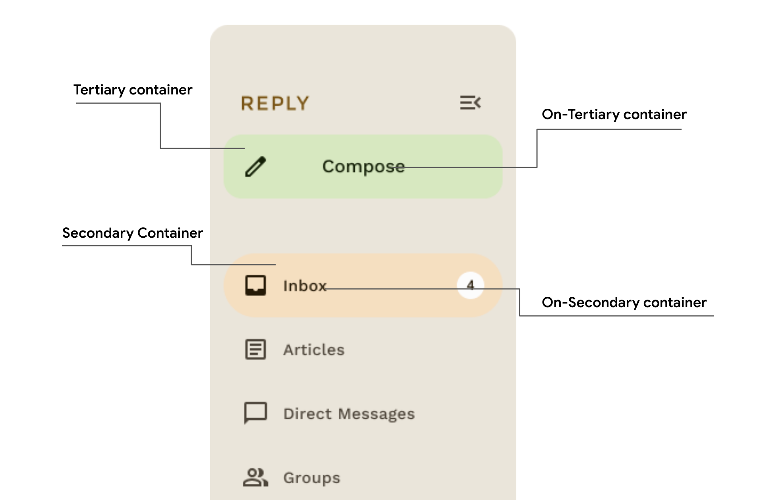Open the Direct Messages section
Screen dimensions: 761x500
349,413
